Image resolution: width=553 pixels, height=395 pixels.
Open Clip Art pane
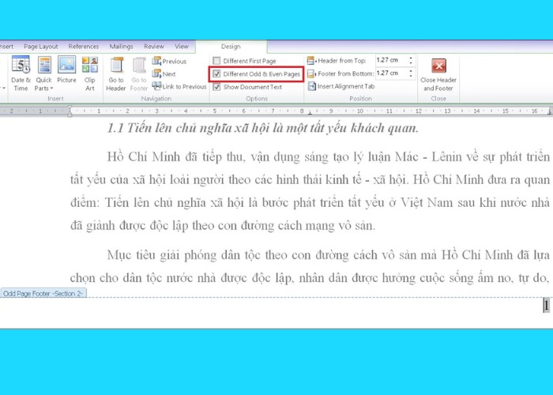pyautogui.click(x=90, y=73)
